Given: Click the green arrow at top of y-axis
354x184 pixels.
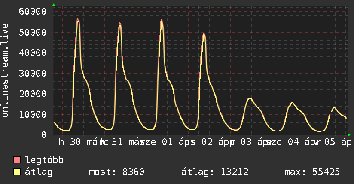Looking at the screenshot, I should point(54,5).
